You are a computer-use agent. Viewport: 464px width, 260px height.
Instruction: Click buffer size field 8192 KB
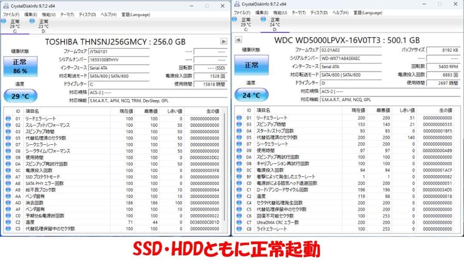443,50
